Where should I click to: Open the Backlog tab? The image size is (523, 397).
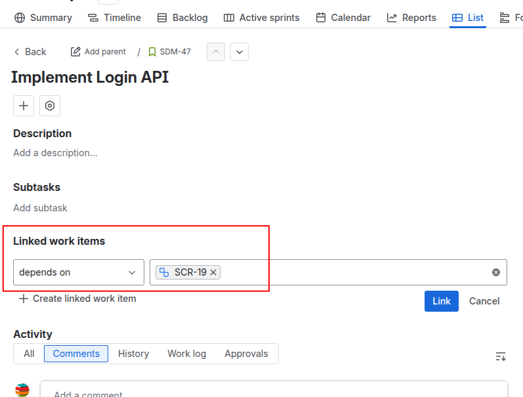click(182, 18)
